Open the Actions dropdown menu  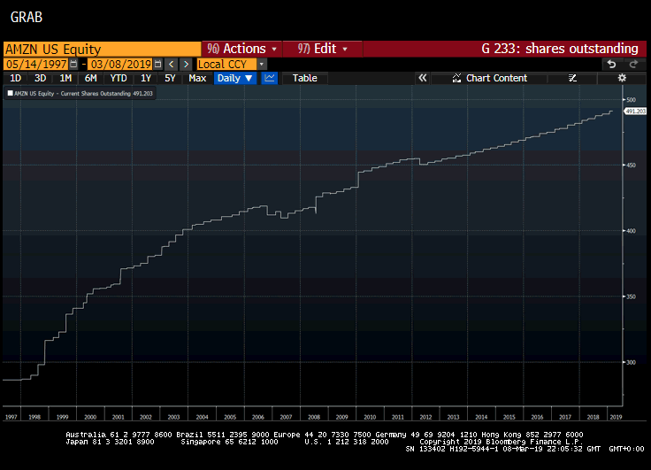[x=241, y=49]
